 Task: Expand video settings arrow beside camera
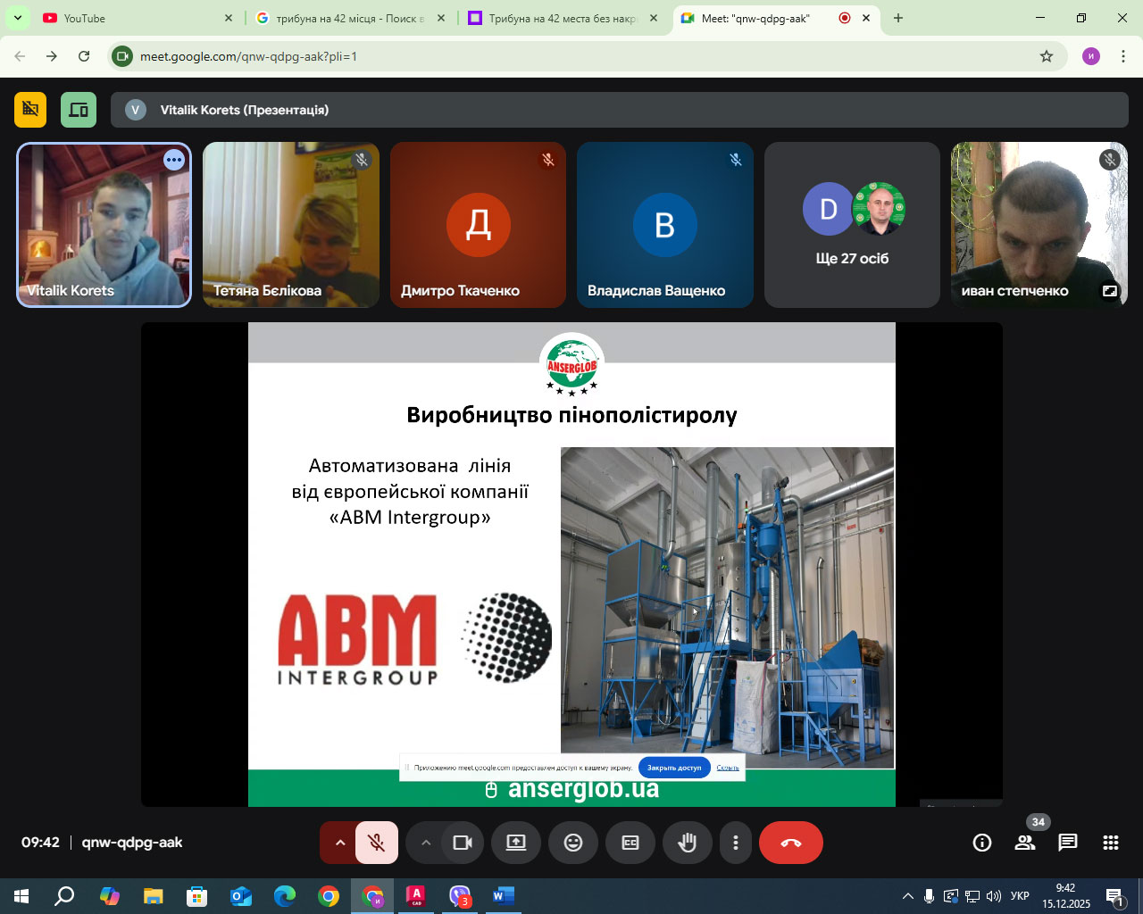(x=426, y=843)
